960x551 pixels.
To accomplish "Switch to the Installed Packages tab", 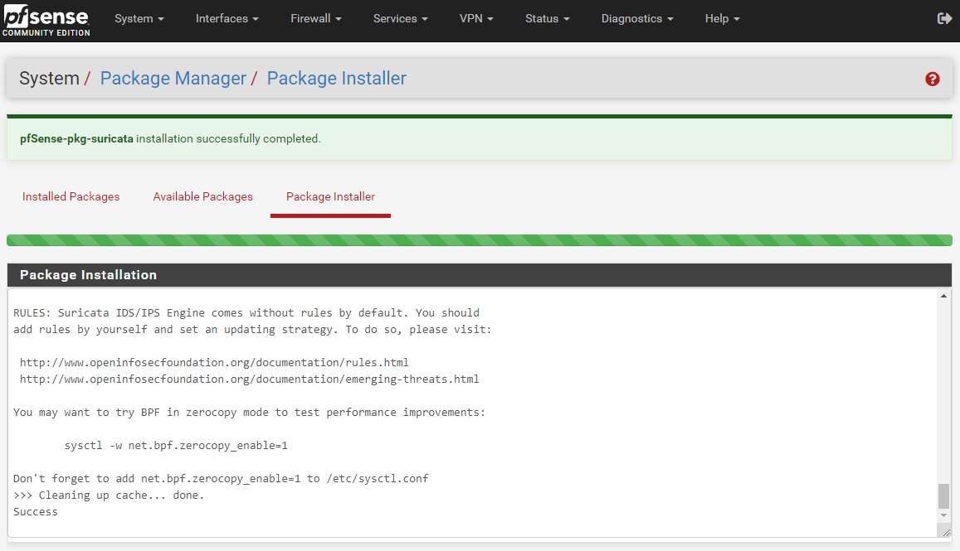I will coord(71,197).
